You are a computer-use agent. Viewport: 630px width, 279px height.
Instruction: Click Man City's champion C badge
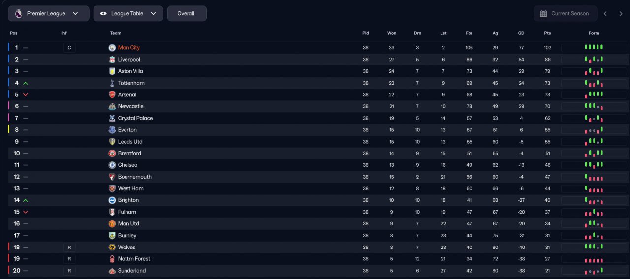point(69,48)
